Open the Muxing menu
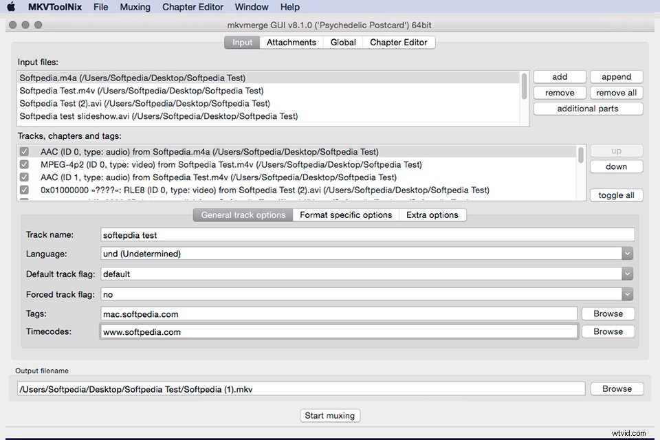The width and height of the screenshot is (660, 440). (135, 7)
